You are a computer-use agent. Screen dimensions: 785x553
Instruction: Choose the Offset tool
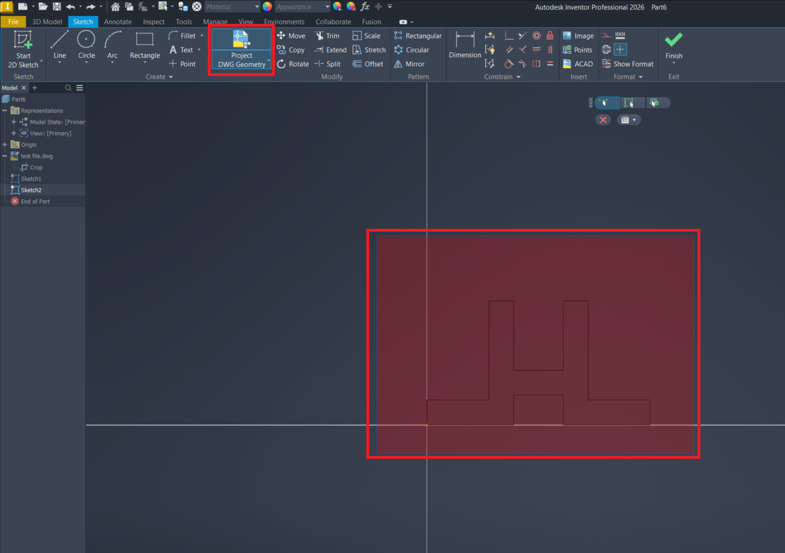tap(368, 64)
